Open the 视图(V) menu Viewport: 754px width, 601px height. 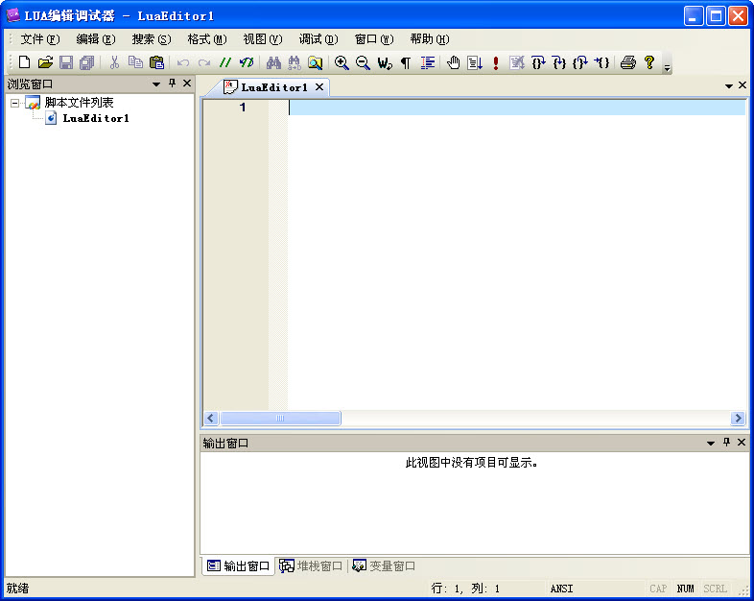[x=263, y=39]
